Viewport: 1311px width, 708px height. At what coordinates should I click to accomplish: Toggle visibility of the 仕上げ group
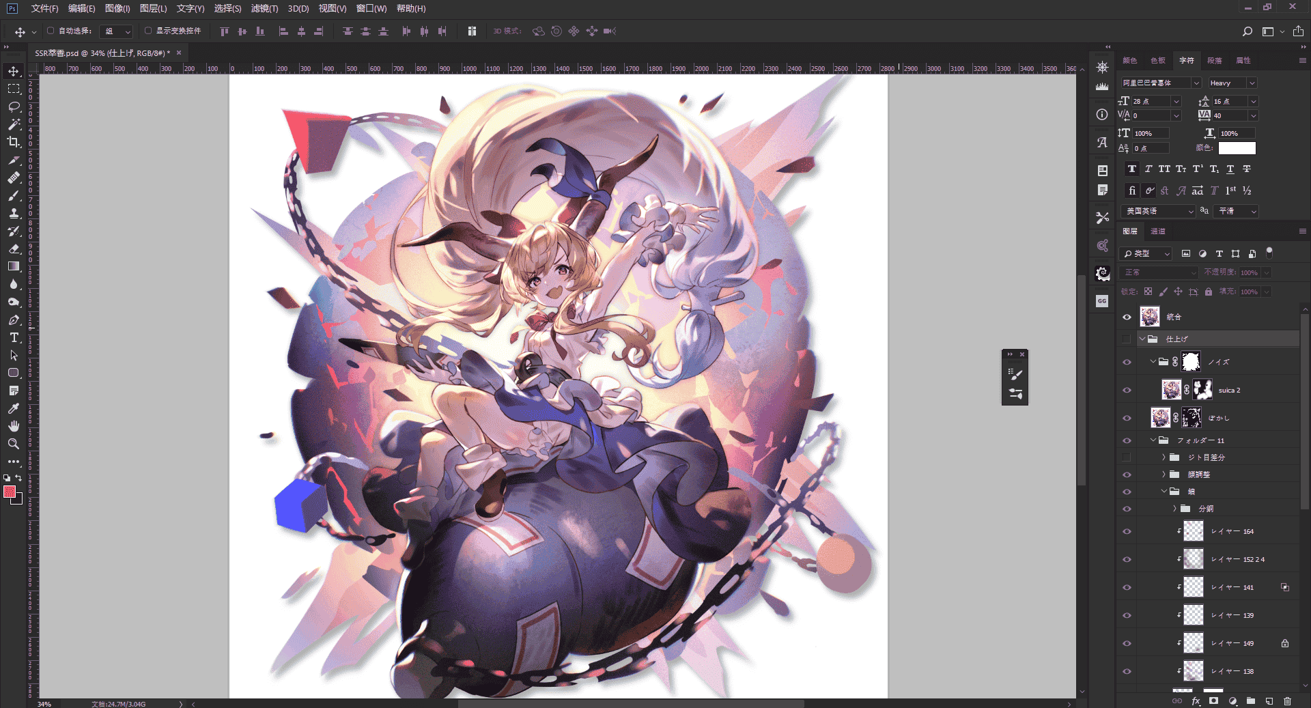[x=1127, y=339]
